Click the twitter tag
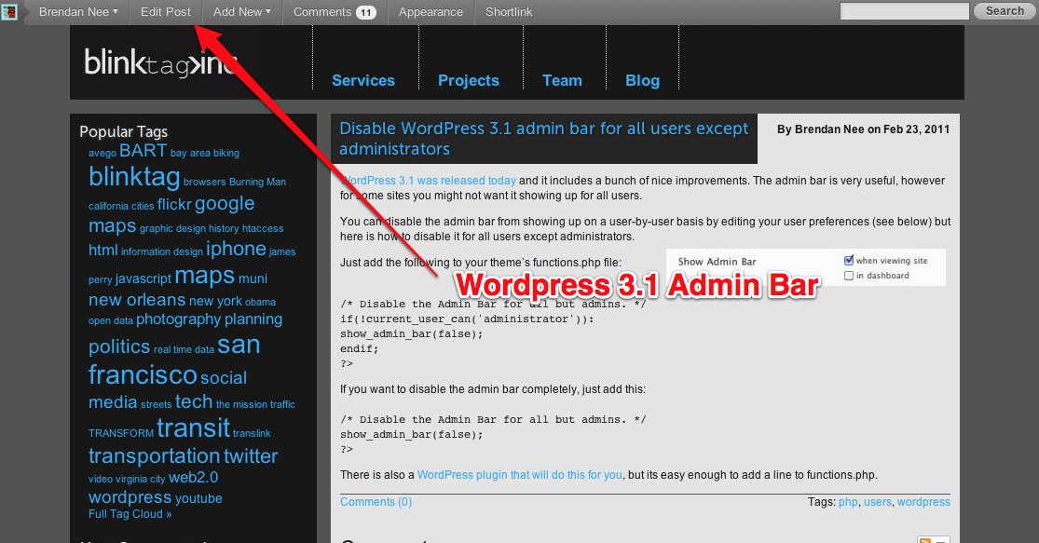The image size is (1039, 543). [x=251, y=456]
